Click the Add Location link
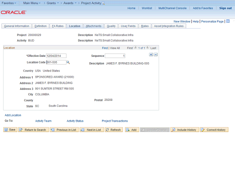The width and height of the screenshot is (235, 176). pos(13,115)
